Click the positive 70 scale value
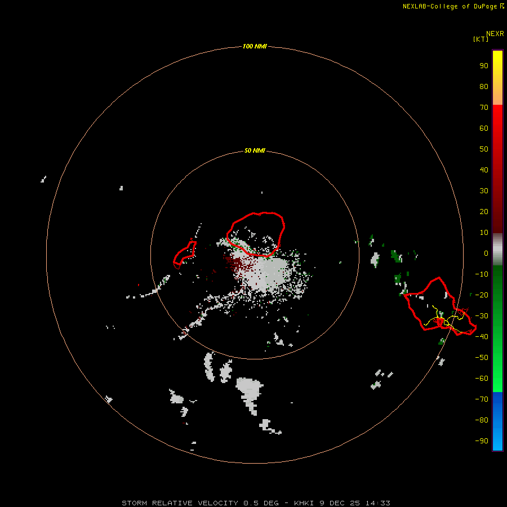Viewport: 507px width, 507px height. pyautogui.click(x=484, y=108)
